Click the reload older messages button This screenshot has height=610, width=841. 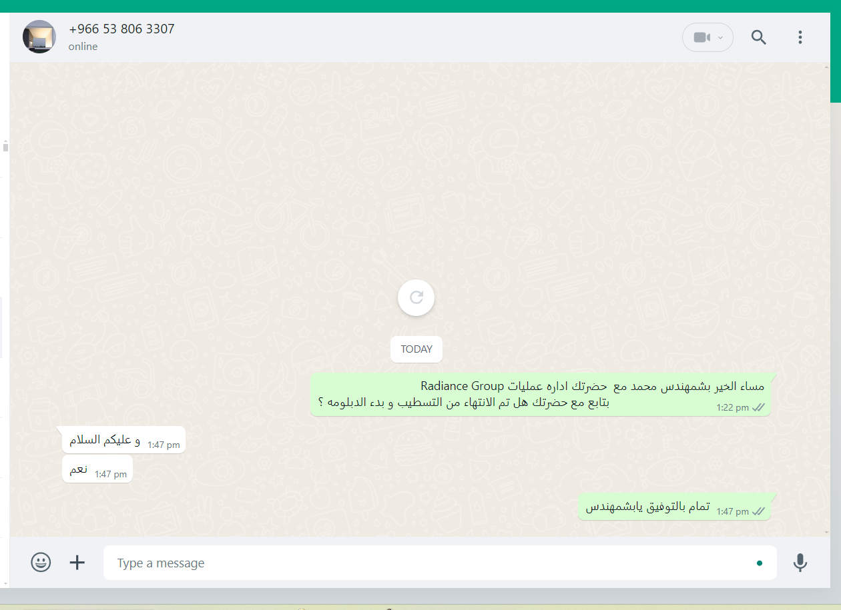point(416,297)
